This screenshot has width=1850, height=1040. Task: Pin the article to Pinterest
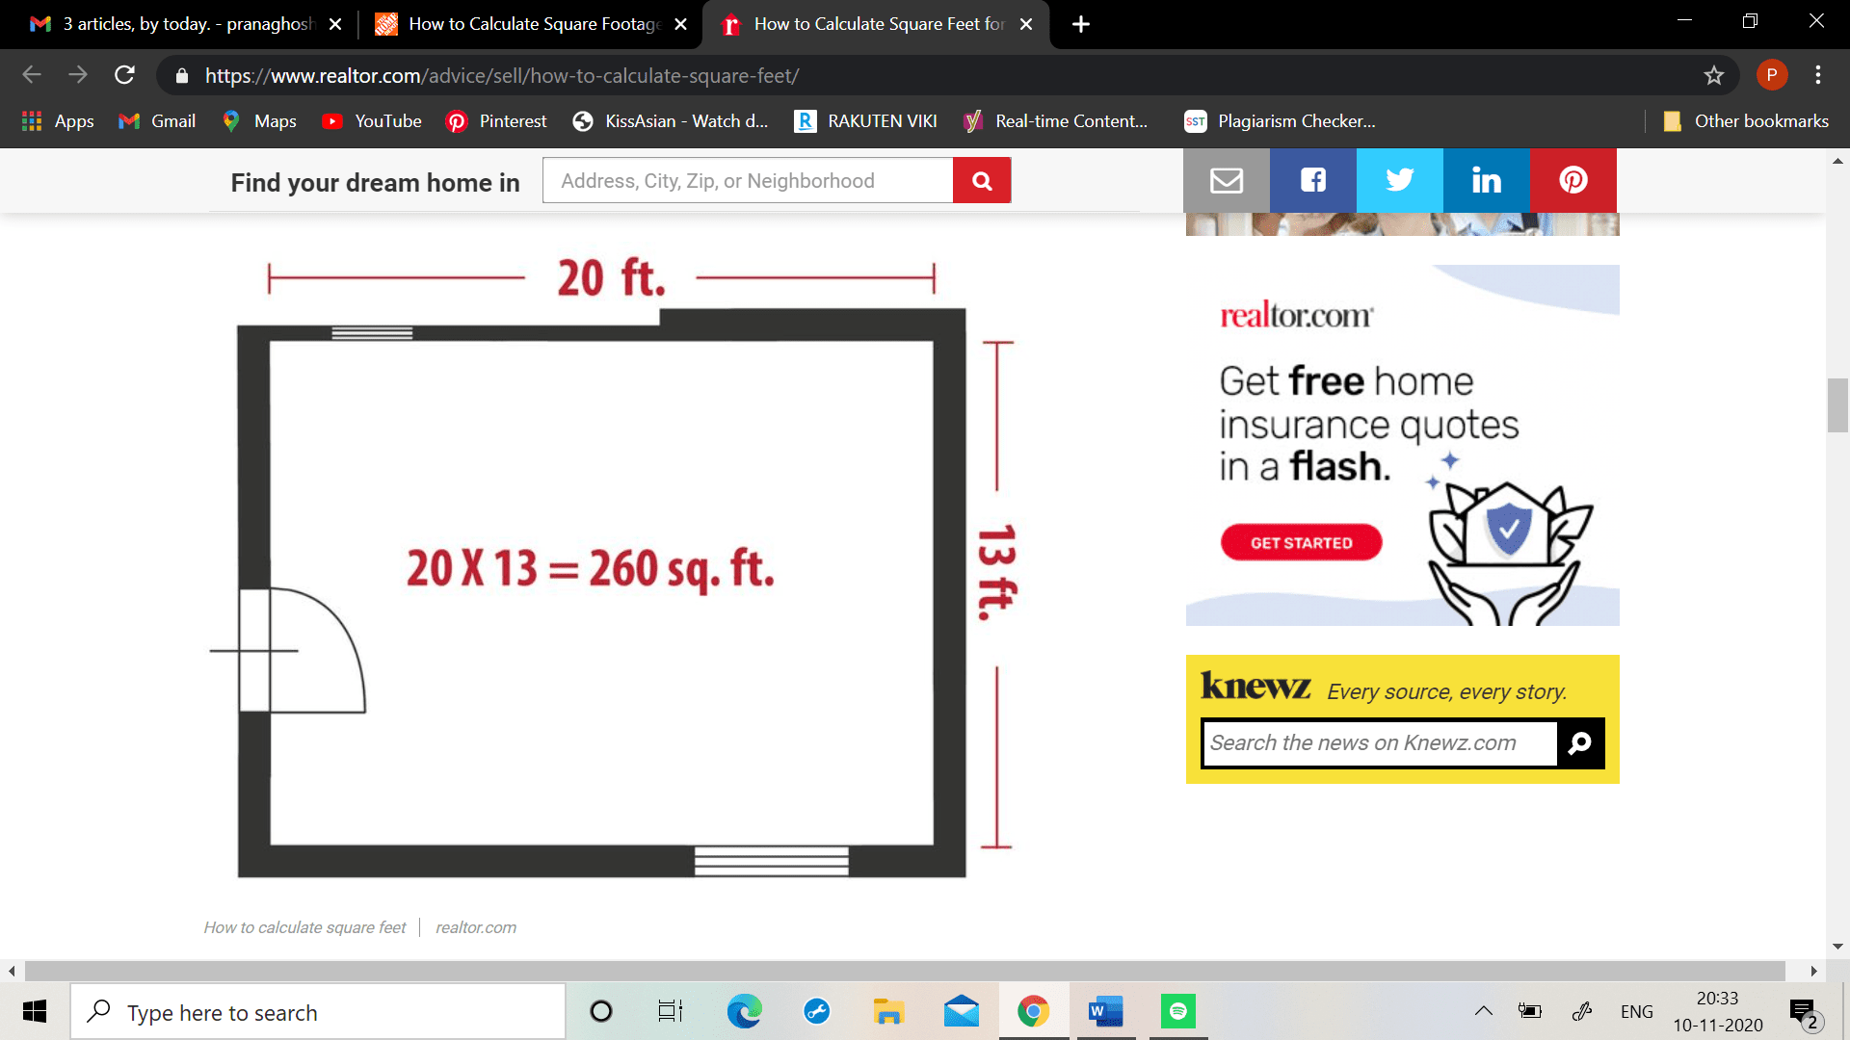coord(1572,180)
